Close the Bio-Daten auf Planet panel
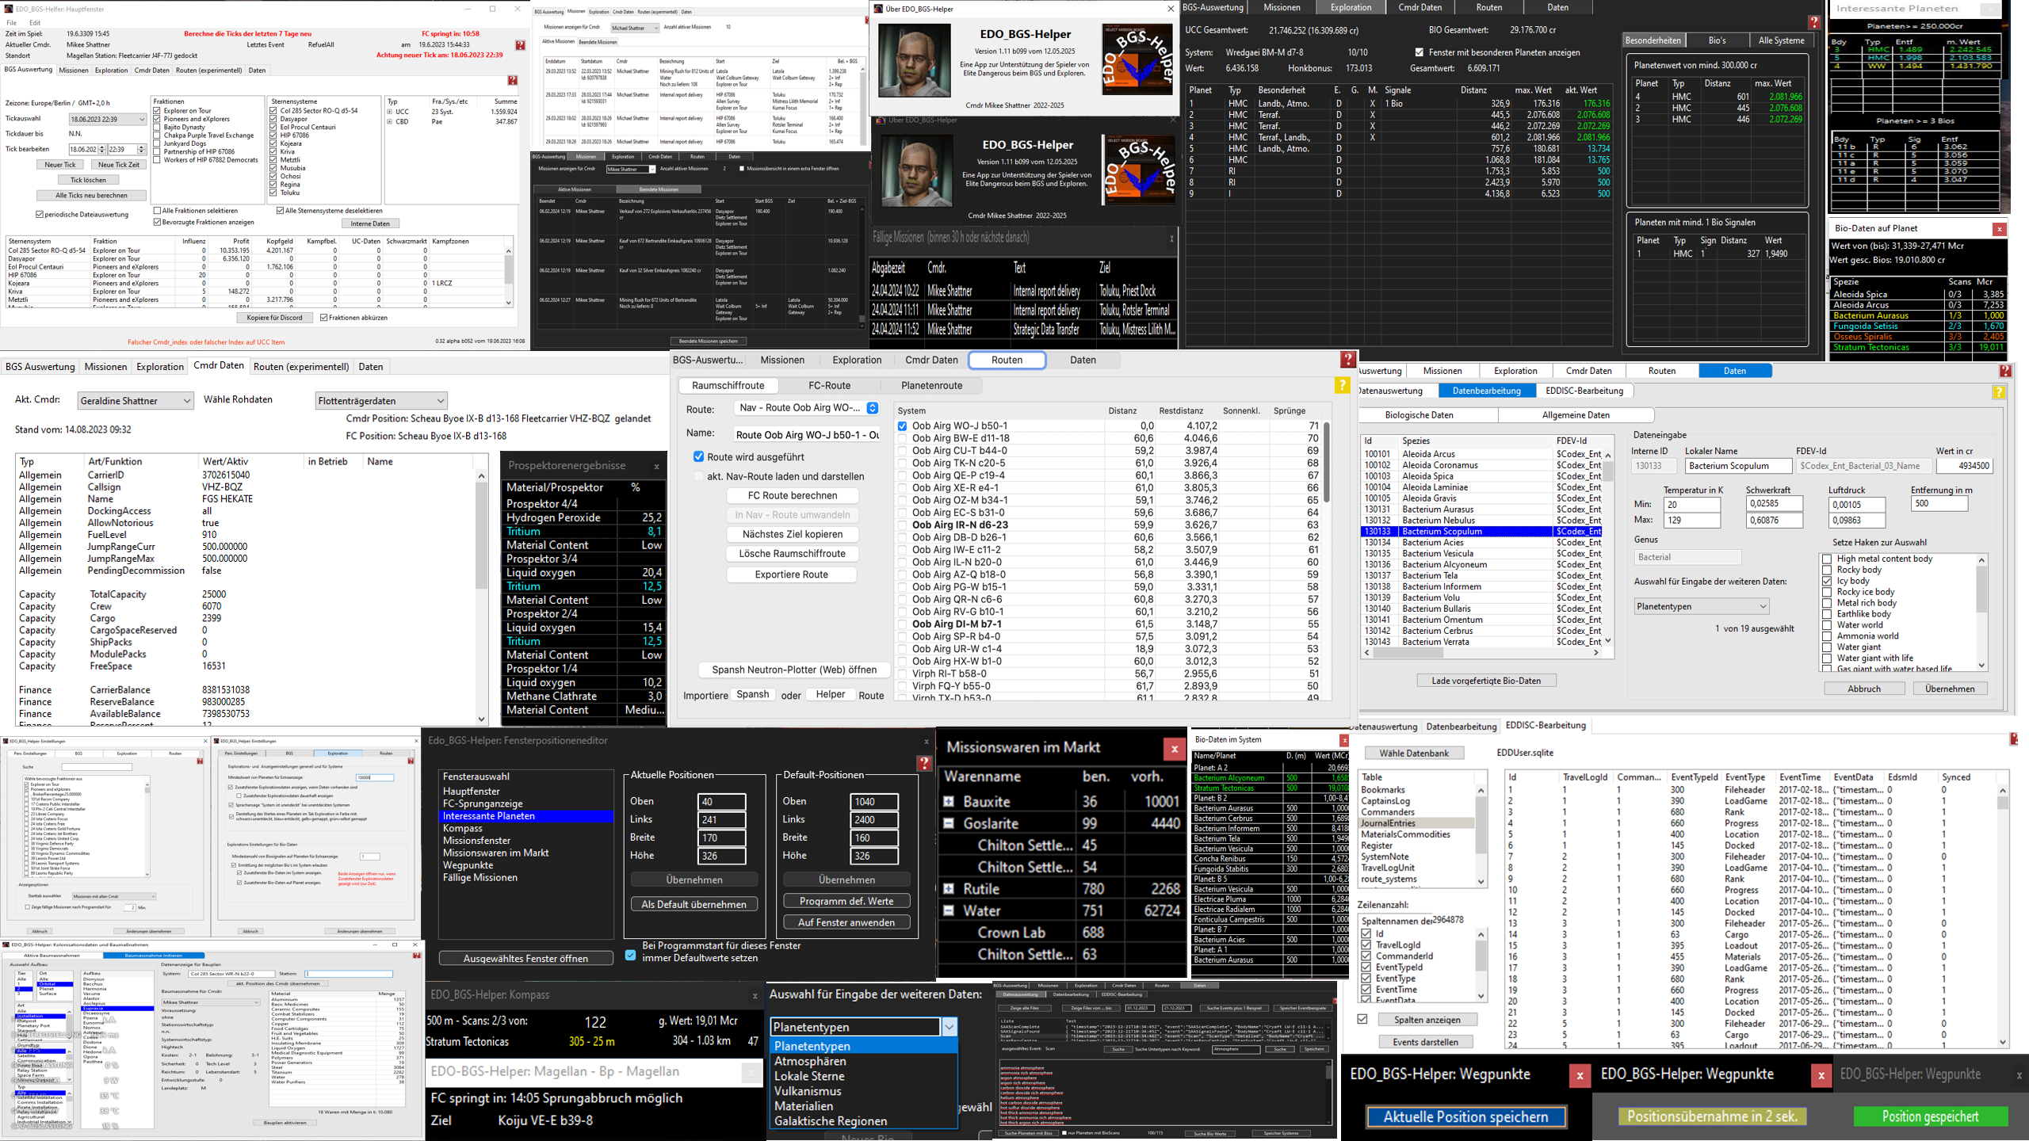Screen dimensions: 2029x1141 (1999, 229)
